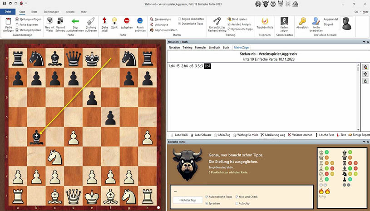Uncheck the Automatische Tipps checkbox
Image resolution: width=370 pixels, height=211 pixels.
pyautogui.click(x=207, y=196)
